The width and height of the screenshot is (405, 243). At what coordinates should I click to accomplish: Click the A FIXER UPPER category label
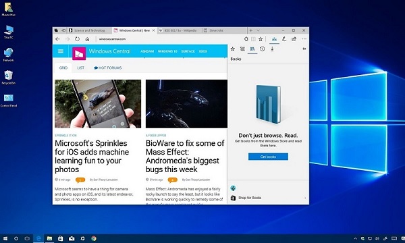156,135
